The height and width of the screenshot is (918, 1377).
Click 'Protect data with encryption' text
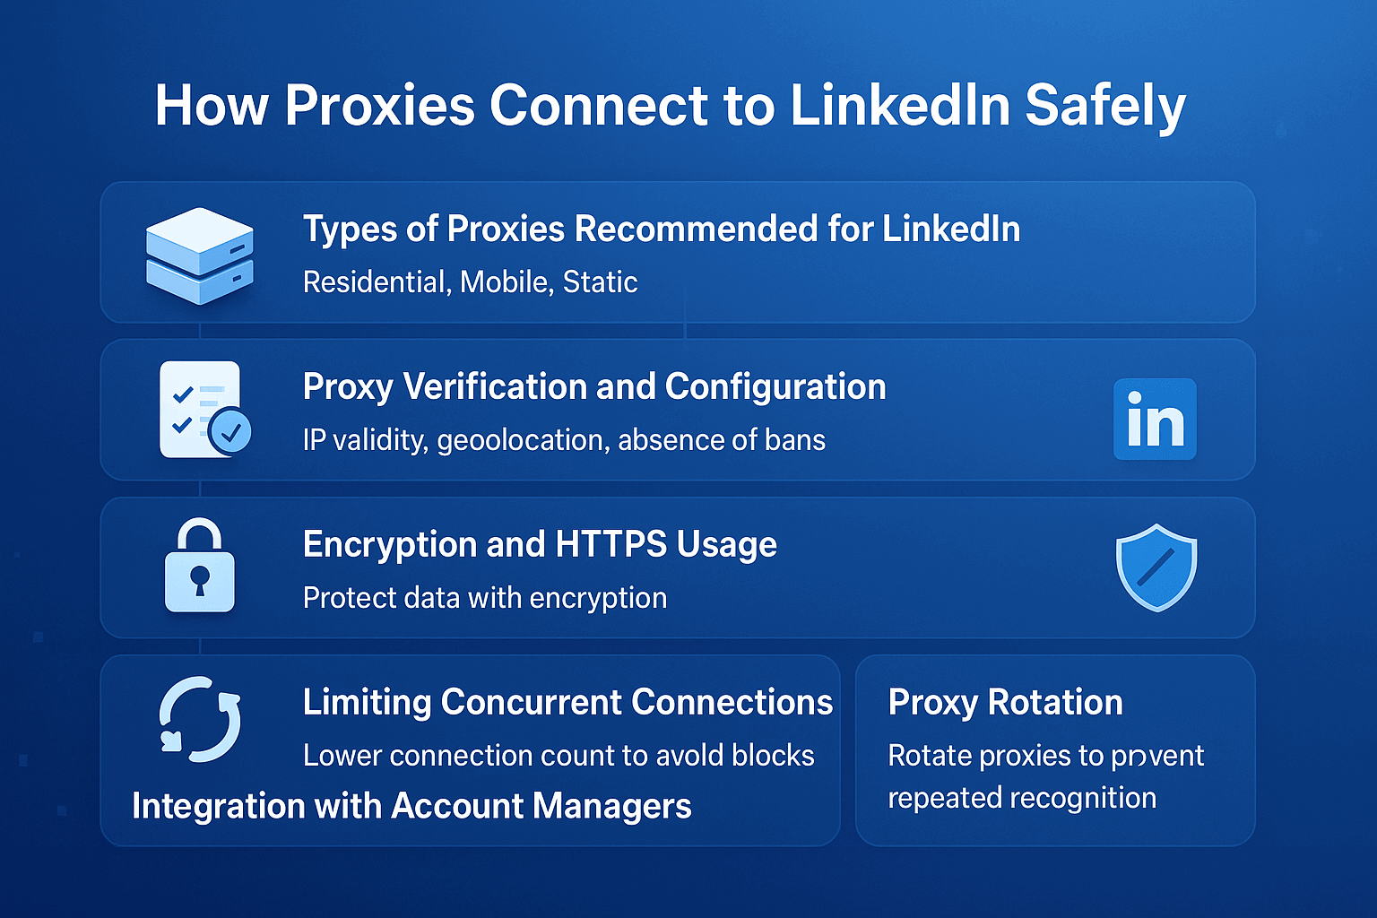[485, 598]
